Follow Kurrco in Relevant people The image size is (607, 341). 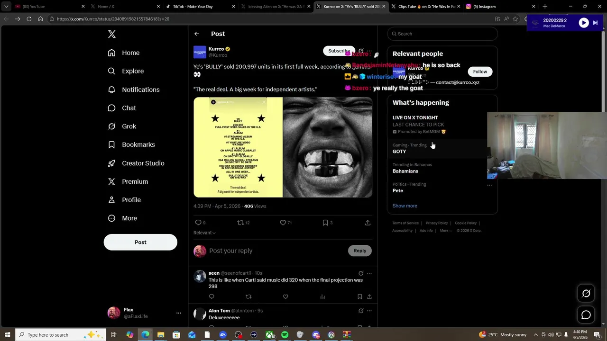480,72
